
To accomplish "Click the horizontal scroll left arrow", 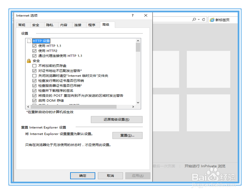I will pyautogui.click(x=28, y=107).
